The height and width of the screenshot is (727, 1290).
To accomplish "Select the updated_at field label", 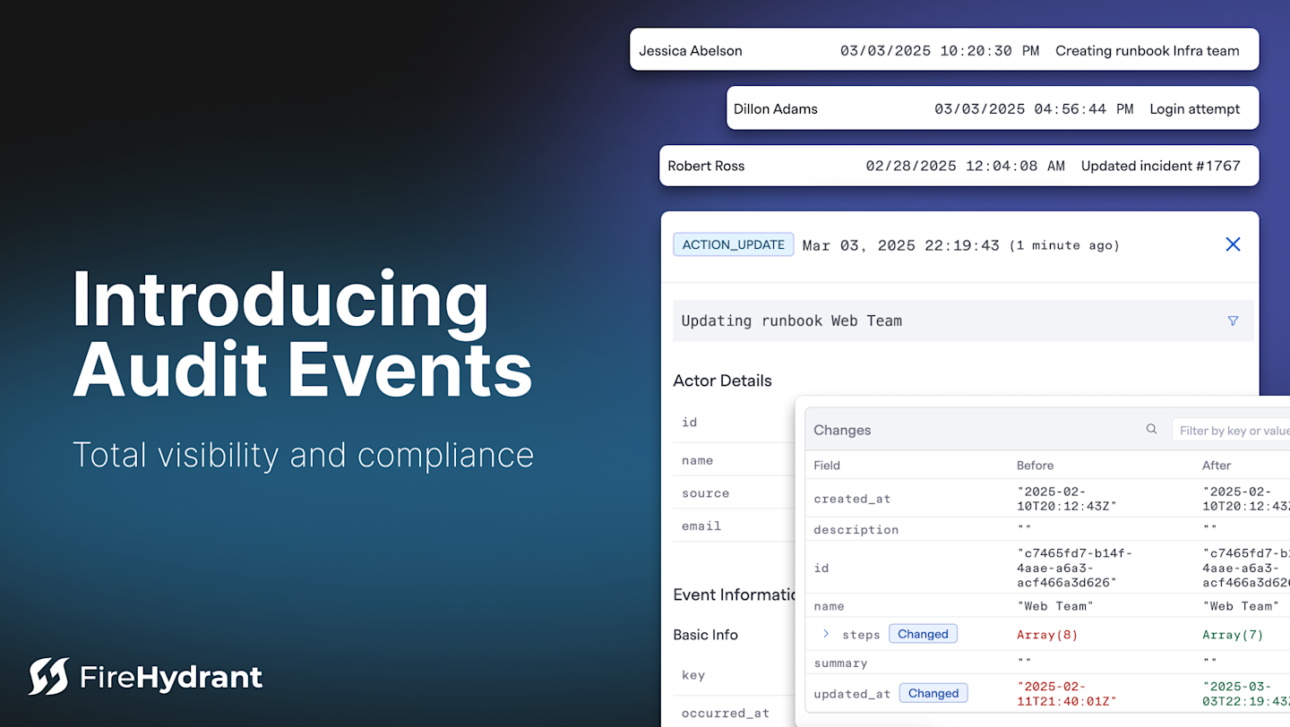I will [x=852, y=694].
